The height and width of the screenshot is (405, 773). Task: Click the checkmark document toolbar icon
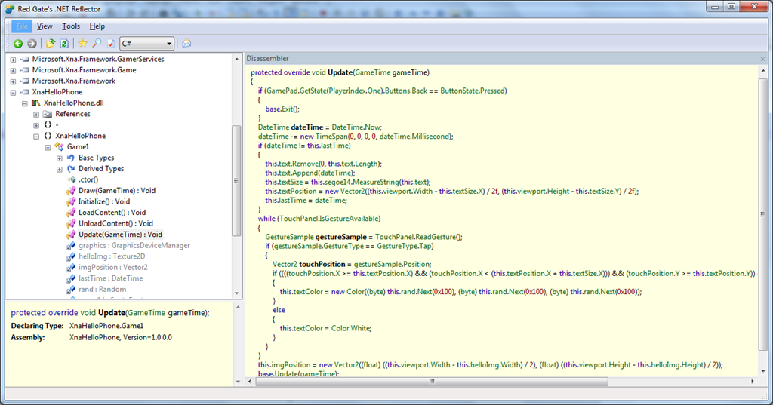(x=111, y=44)
